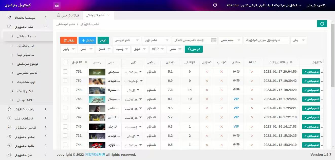This screenshot has height=160, width=335.
Task: Open the film type dropdown in the filter bar
Action: [x=156, y=40]
